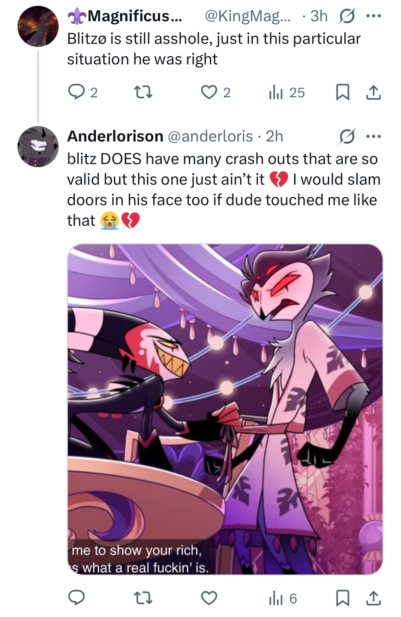The width and height of the screenshot is (401, 617).
Task: Reply to Magnificus's tweet
Action: [x=83, y=92]
